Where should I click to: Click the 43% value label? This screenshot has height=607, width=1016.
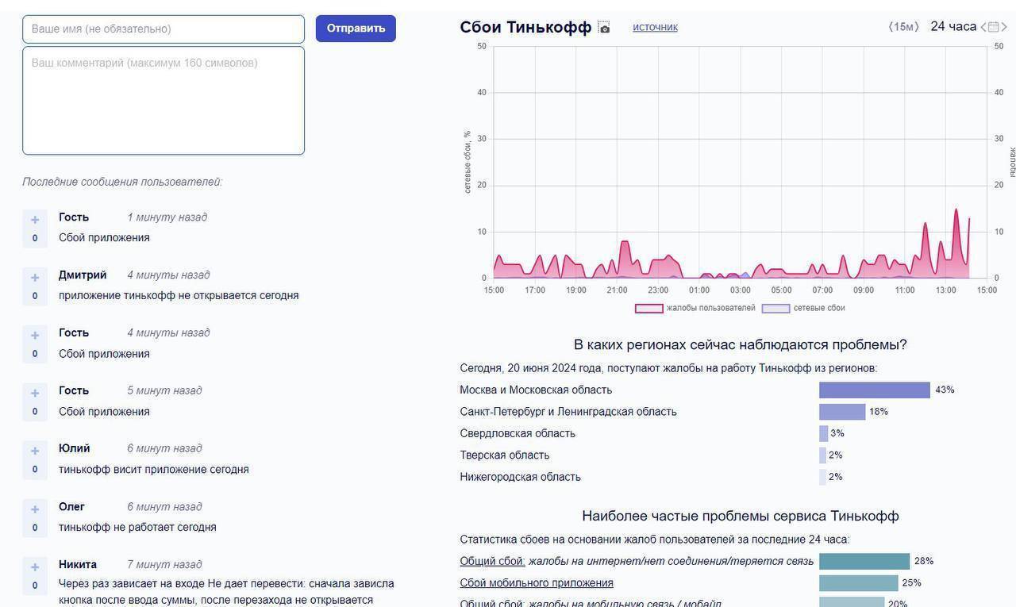945,390
